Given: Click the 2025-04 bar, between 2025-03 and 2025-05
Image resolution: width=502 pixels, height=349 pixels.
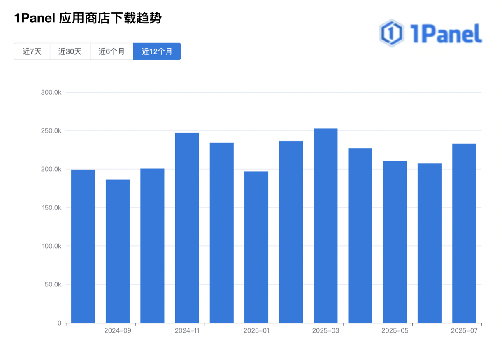Looking at the screenshot, I should [x=360, y=235].
